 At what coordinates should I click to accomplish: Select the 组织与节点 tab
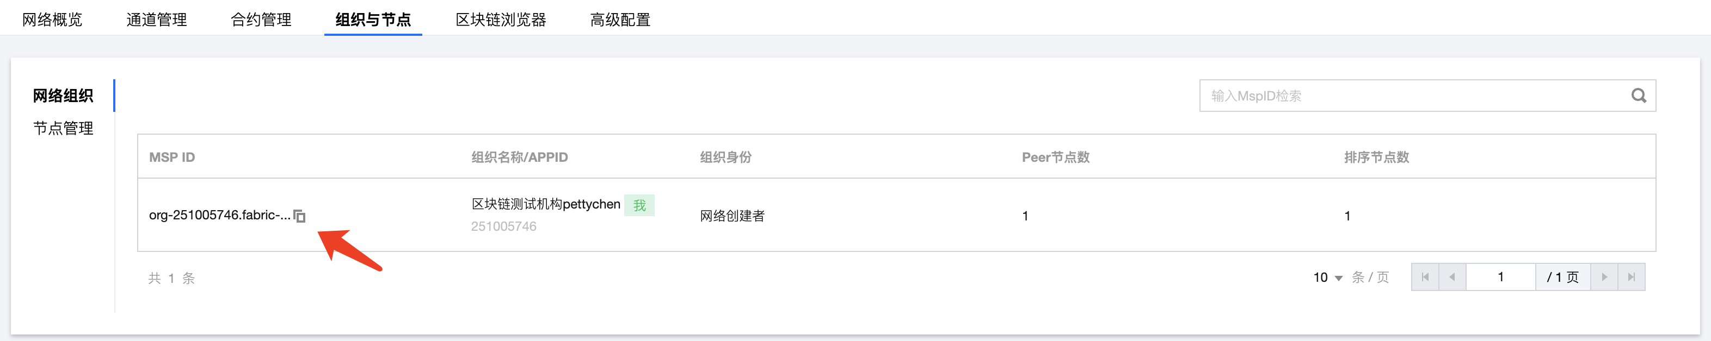point(373,20)
